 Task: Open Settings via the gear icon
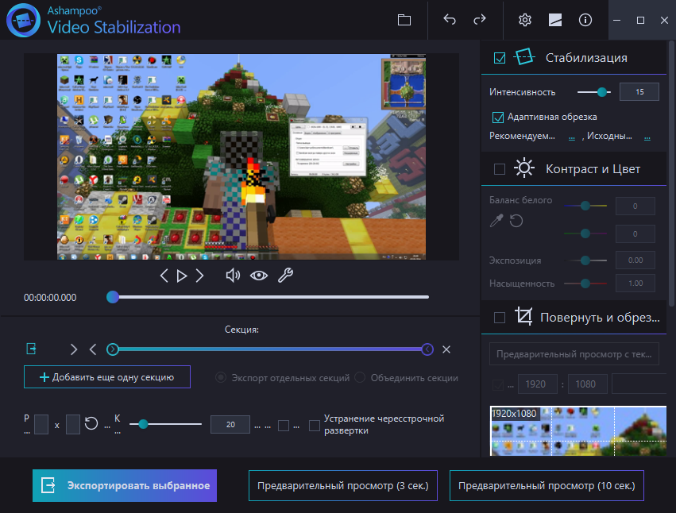(524, 20)
